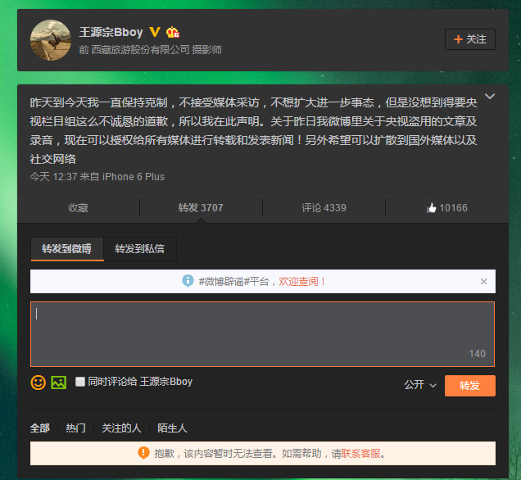Open the 联系客服 link
The image size is (521, 480).
(360, 454)
